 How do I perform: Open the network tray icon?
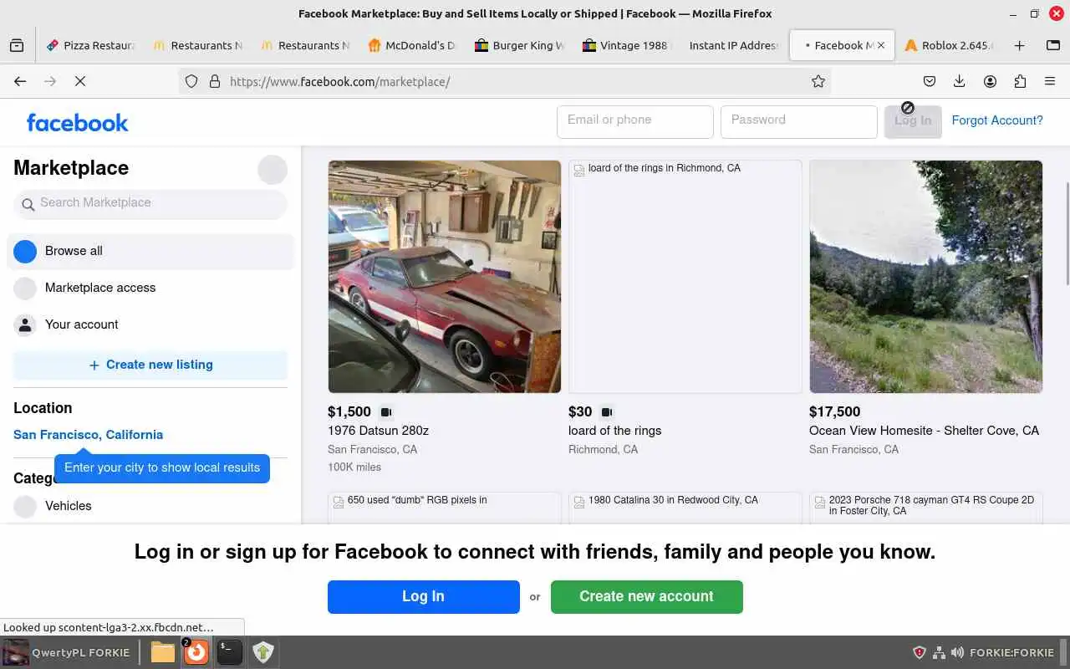[x=939, y=652]
